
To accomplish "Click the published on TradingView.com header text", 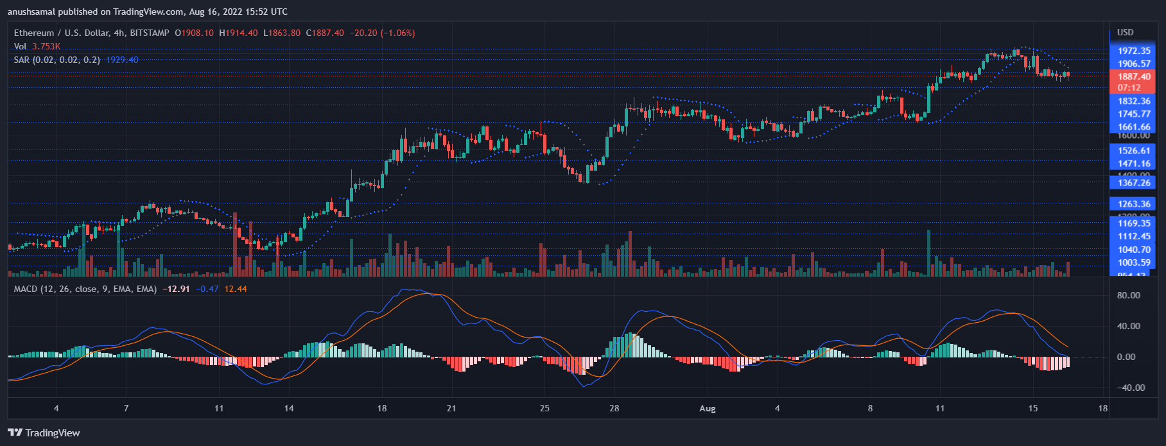I will click(x=148, y=12).
